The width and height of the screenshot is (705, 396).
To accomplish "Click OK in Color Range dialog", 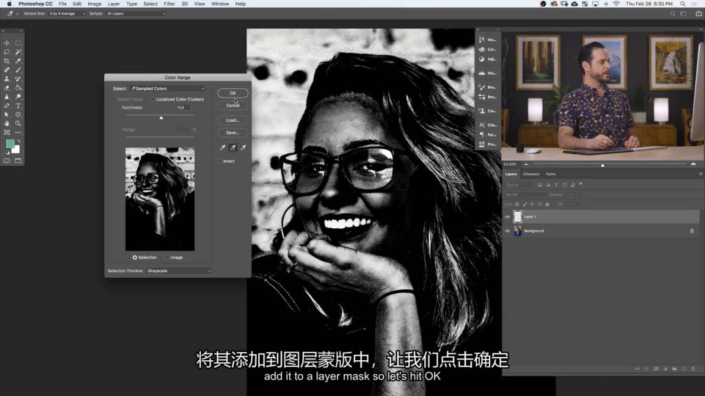I will pyautogui.click(x=233, y=93).
